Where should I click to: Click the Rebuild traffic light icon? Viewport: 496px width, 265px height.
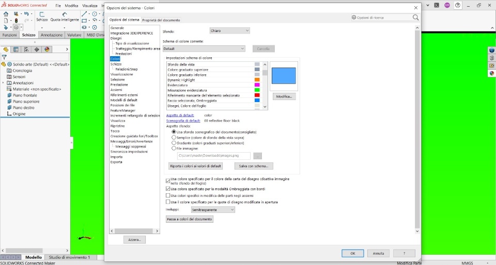16,21
